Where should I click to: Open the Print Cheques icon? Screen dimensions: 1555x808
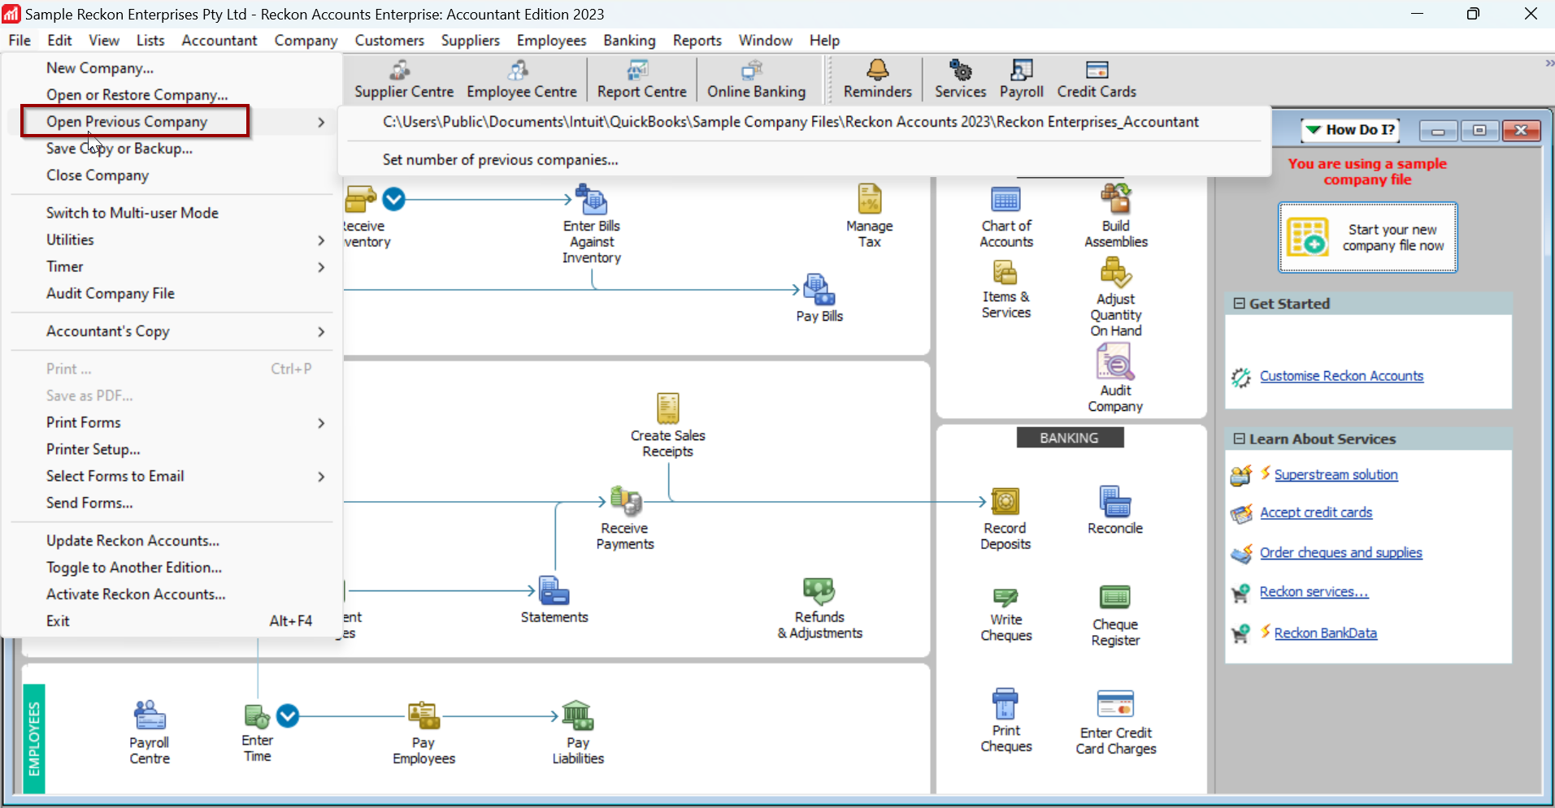coord(1006,703)
